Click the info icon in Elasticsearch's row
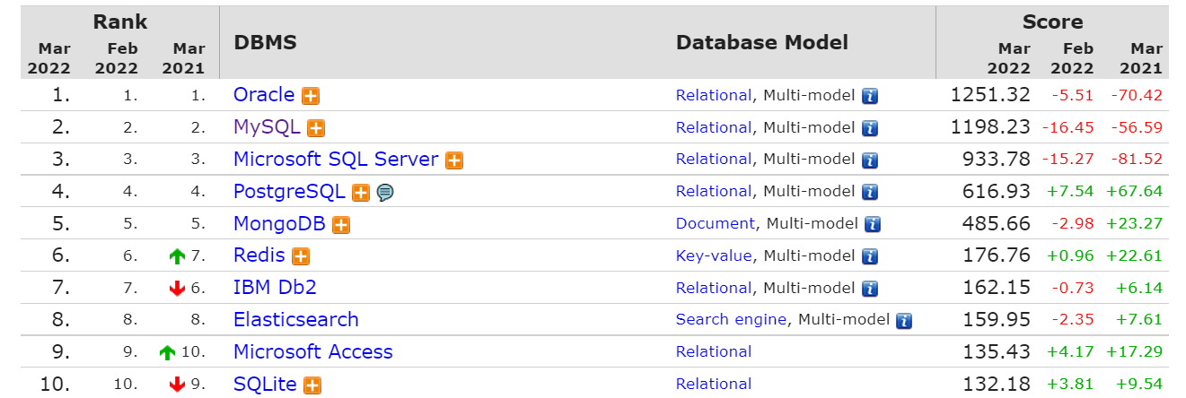The width and height of the screenshot is (1186, 398). (x=904, y=320)
